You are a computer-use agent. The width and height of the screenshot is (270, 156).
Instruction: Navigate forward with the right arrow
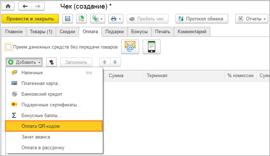(38, 6)
